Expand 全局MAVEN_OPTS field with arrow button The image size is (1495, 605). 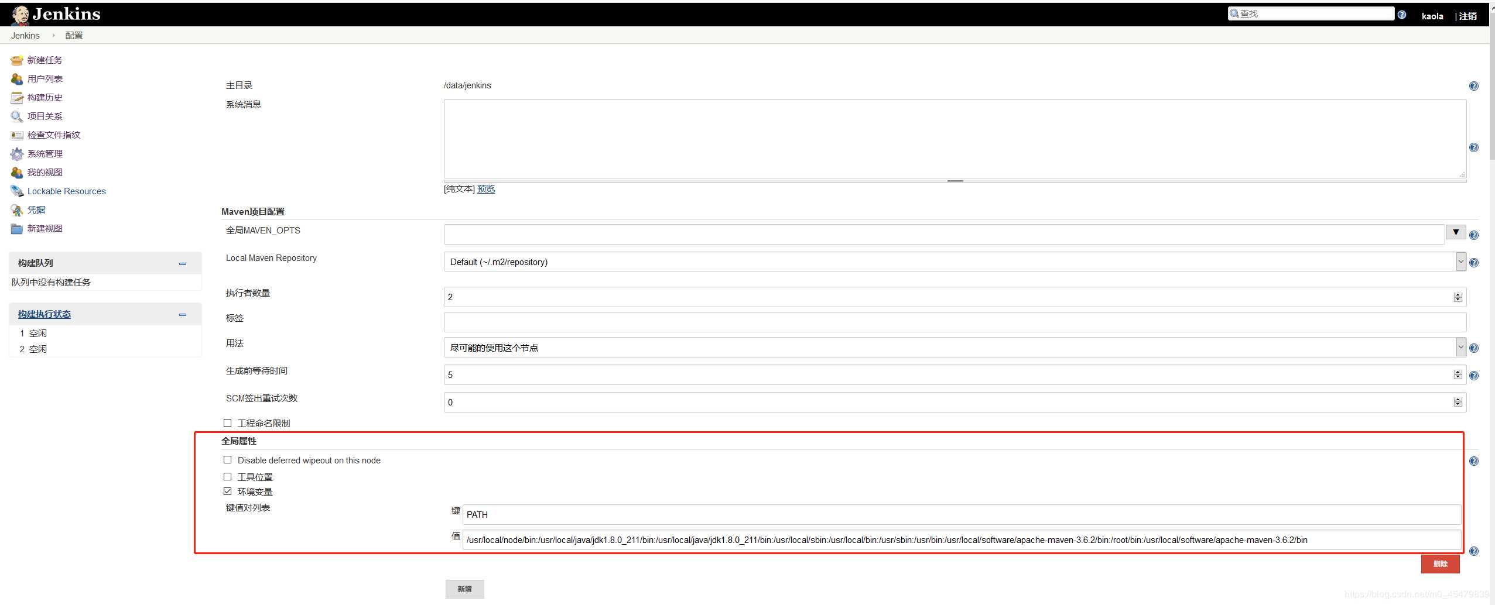click(1456, 232)
